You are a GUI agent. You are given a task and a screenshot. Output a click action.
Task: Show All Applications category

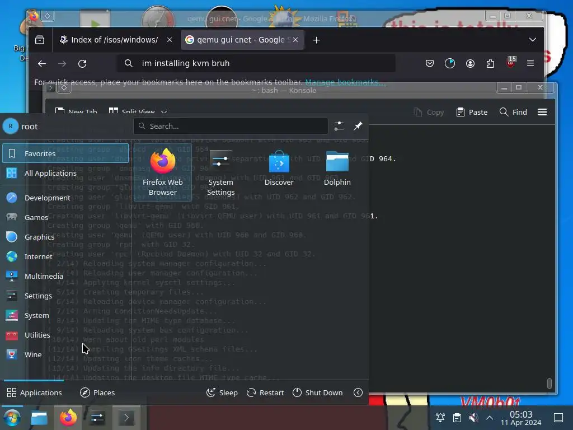(x=65, y=173)
